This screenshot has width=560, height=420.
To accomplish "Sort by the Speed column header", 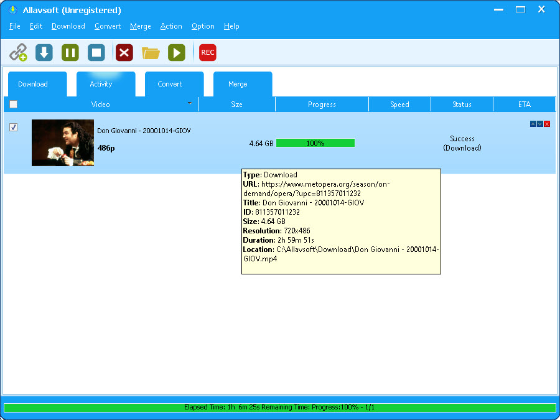I will coord(399,105).
